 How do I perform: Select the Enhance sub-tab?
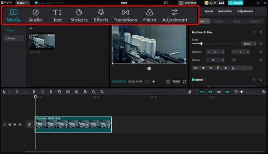pos(255,21)
